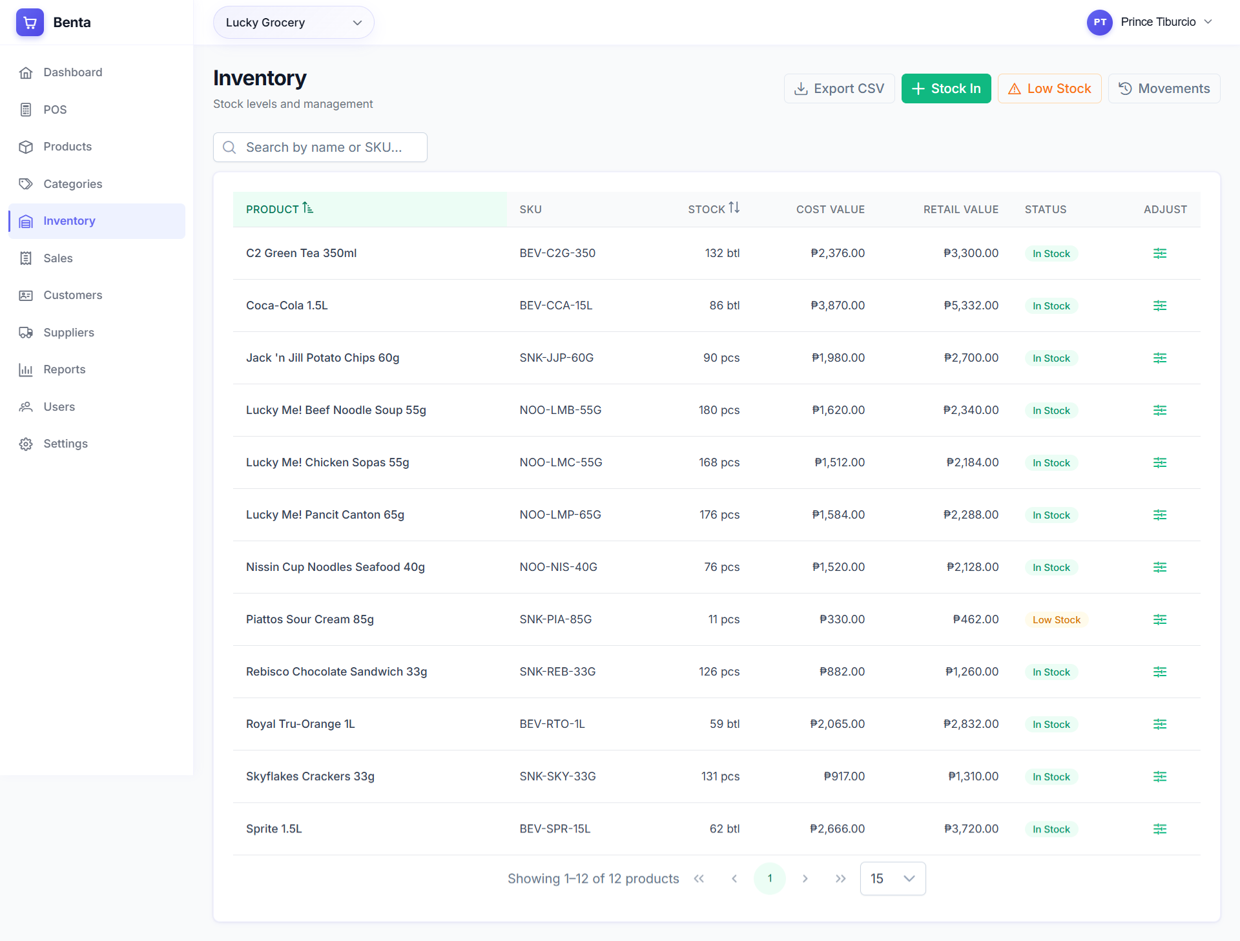1240x941 pixels.
Task: Click the Reports bar chart icon
Action: tap(26, 369)
